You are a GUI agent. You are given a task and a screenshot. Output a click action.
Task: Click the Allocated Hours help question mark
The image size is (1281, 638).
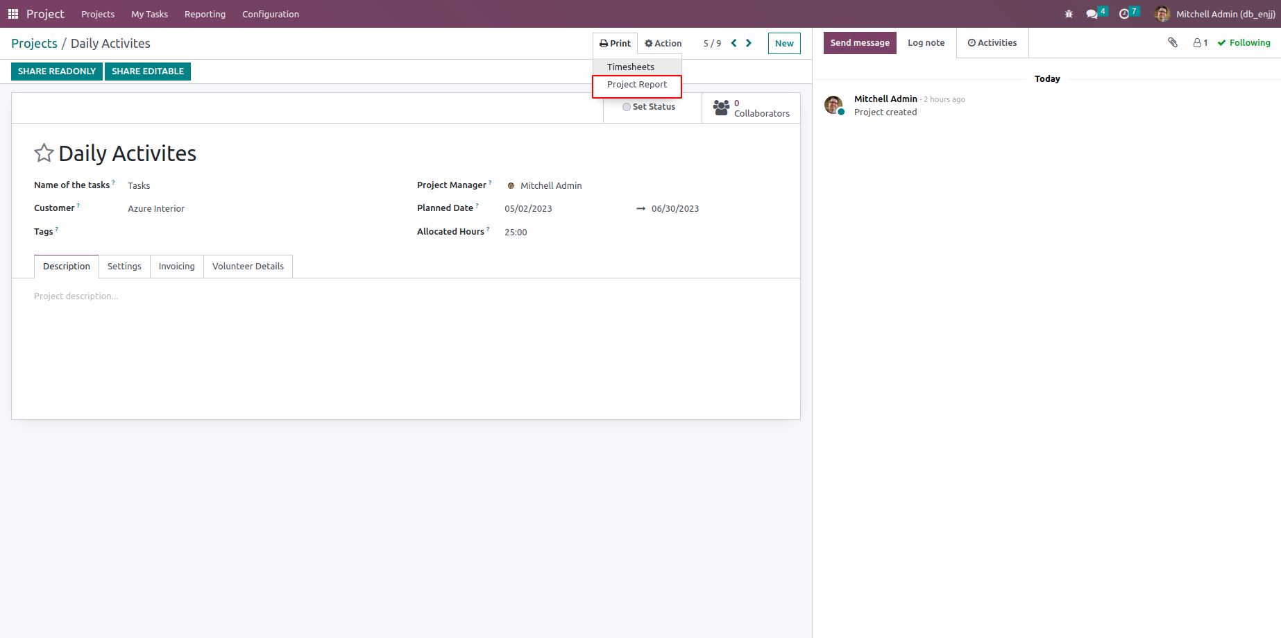[x=488, y=229]
